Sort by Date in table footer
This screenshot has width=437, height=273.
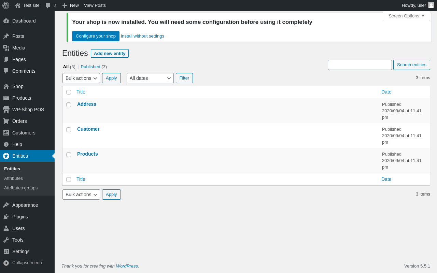(x=386, y=179)
